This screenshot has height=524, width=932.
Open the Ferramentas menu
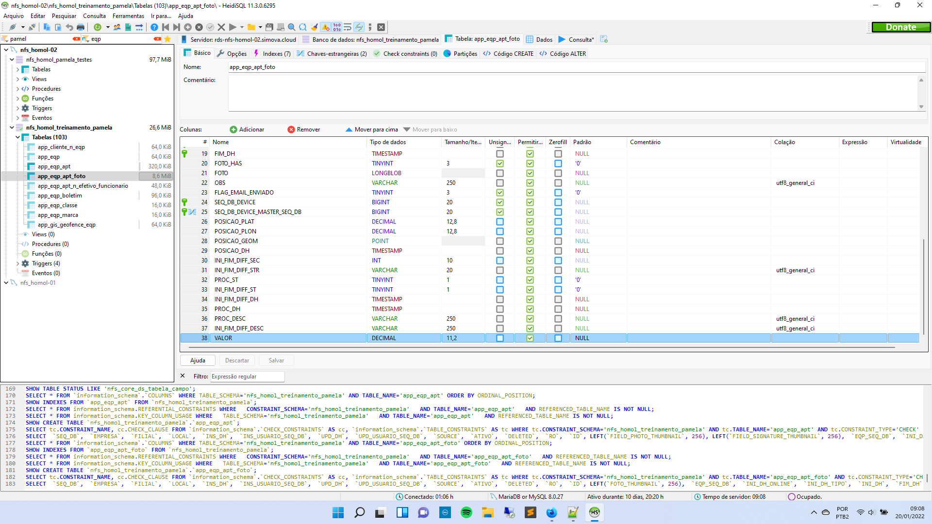(x=128, y=16)
